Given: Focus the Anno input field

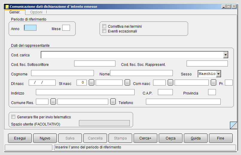Looking at the screenshot, I should point(30,28).
